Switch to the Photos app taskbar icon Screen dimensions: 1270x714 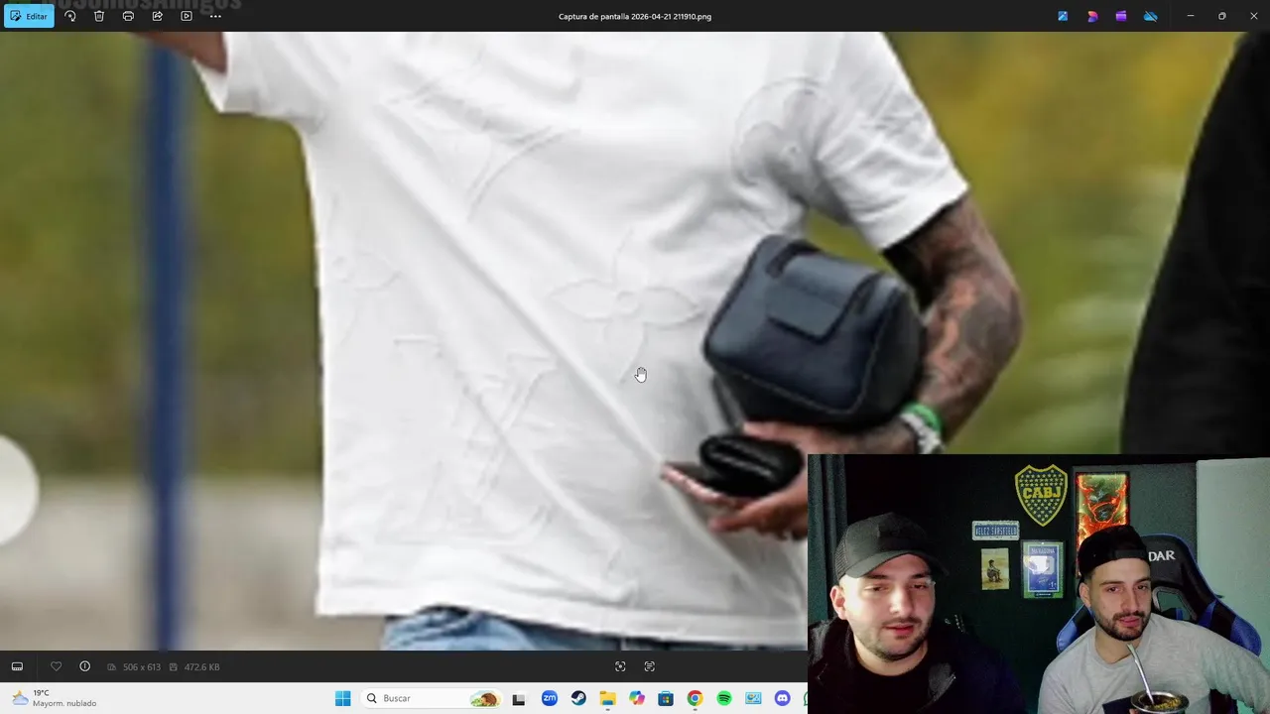(753, 698)
